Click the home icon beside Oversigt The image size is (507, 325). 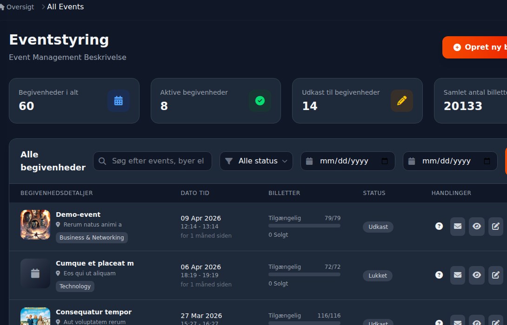pos(1,7)
